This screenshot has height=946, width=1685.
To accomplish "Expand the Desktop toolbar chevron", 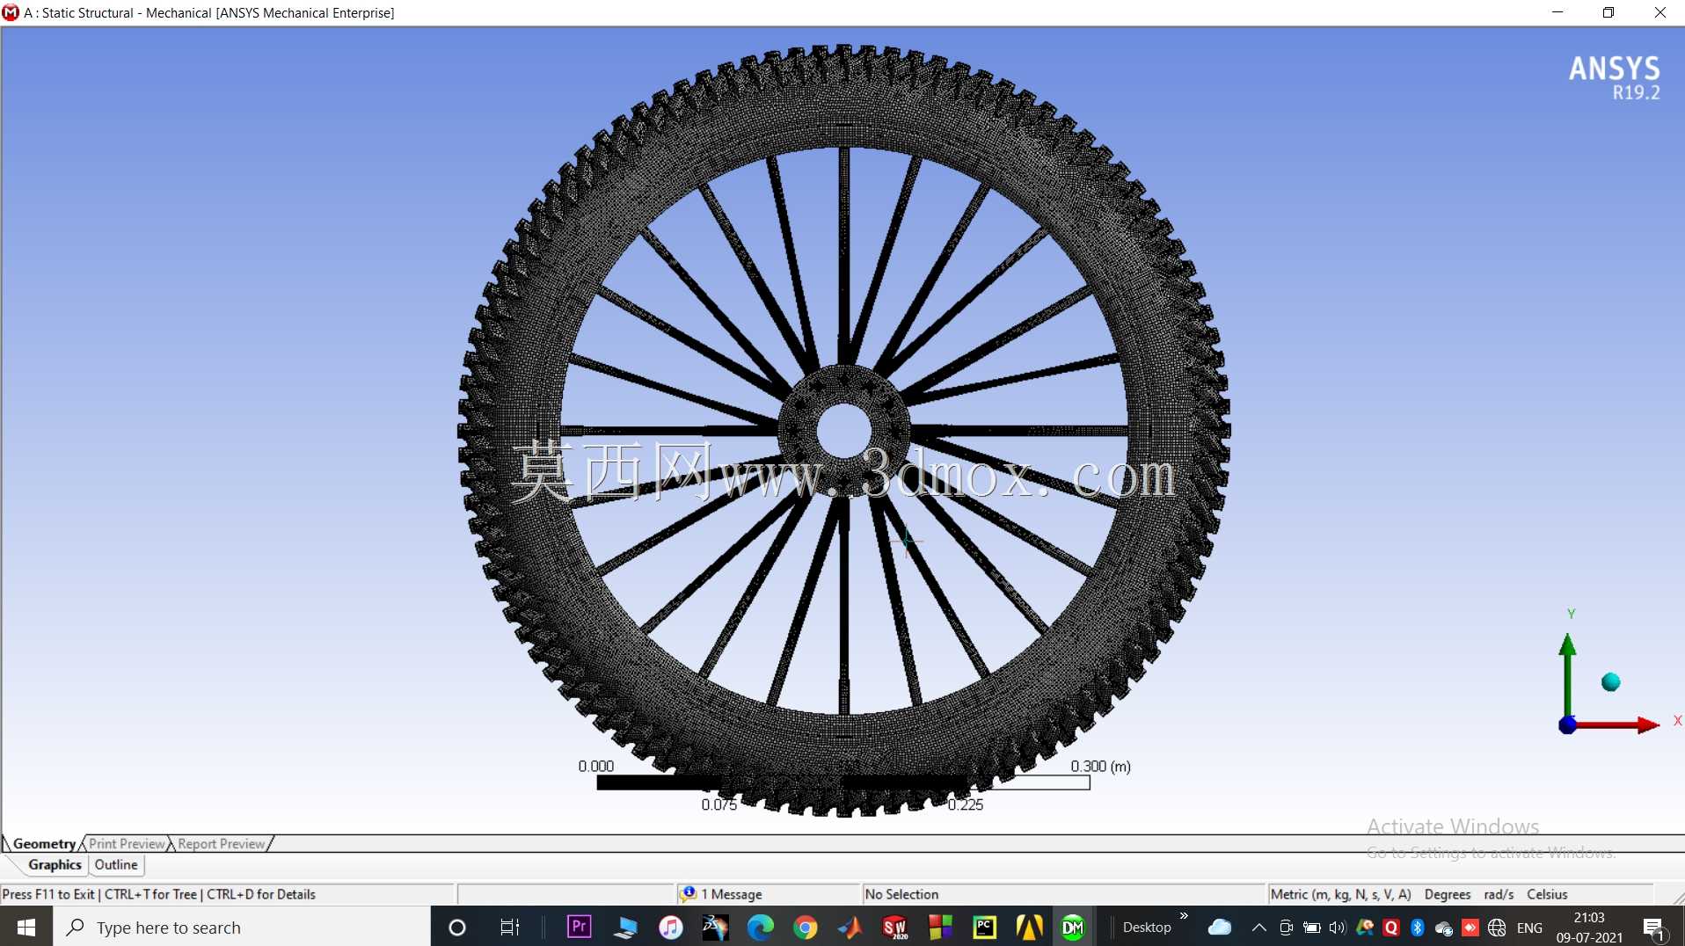I will click(1184, 916).
